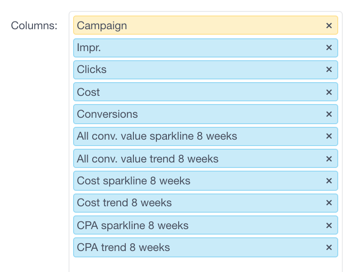Screen dimensions: 351x272
Task: Select the yellow Campaign column item
Action: tap(102, 26)
